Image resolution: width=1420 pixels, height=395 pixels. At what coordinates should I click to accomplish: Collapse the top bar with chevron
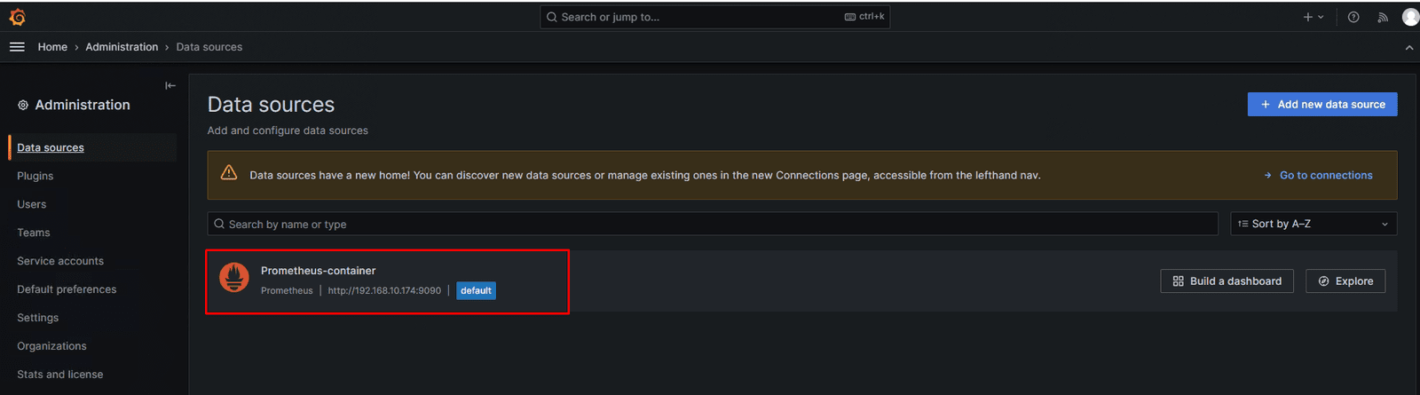point(1409,48)
